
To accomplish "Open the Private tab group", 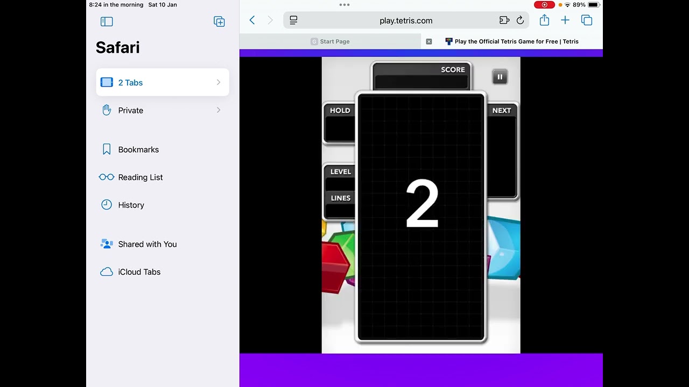I will coord(163,110).
